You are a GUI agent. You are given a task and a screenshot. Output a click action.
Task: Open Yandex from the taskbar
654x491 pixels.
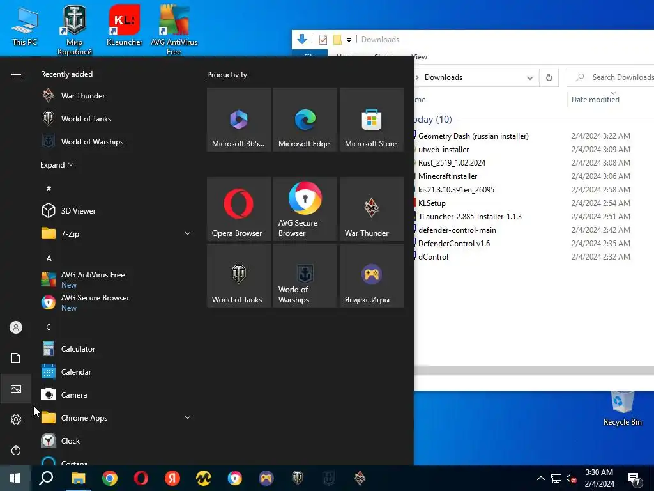coord(172,478)
